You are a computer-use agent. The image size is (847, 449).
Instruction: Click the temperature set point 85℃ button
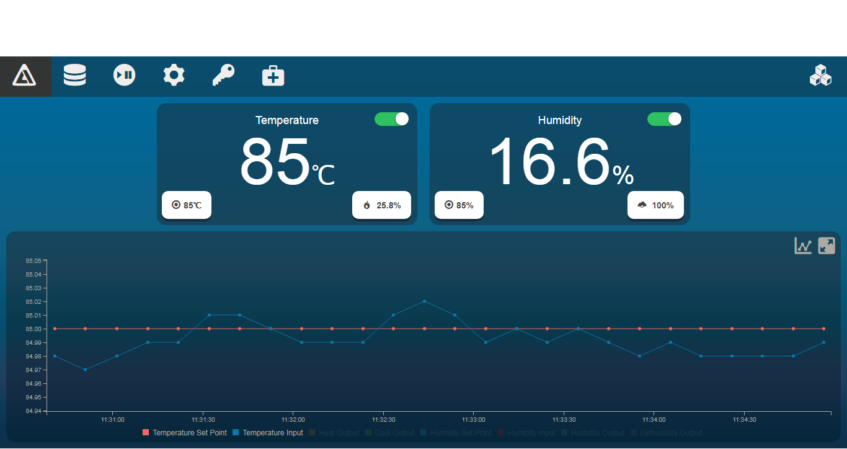click(x=187, y=205)
